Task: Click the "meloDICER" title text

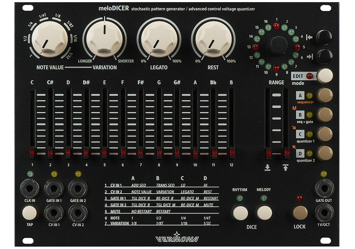Action: (114, 8)
